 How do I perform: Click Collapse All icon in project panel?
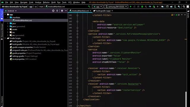(57, 11)
